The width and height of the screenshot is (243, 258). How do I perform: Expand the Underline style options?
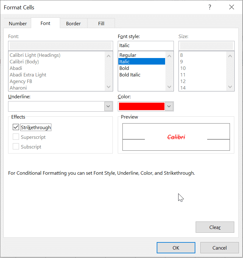pyautogui.click(x=108, y=106)
